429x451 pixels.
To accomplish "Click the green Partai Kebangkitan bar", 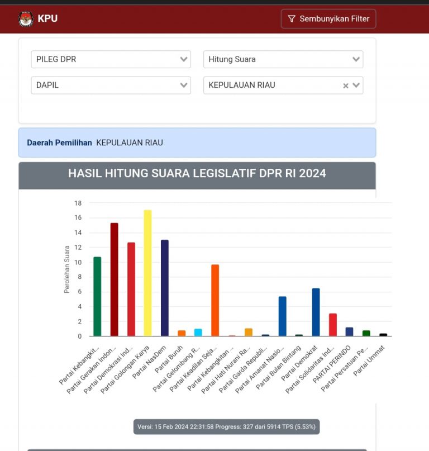I will 97,296.
